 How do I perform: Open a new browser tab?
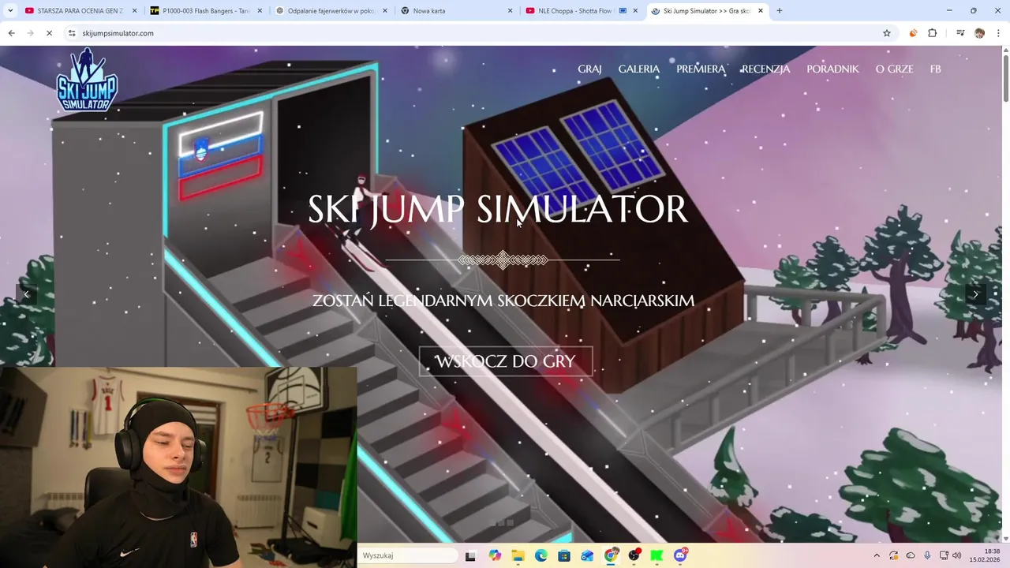780,11
